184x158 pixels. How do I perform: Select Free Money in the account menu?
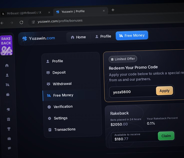[72, 95]
